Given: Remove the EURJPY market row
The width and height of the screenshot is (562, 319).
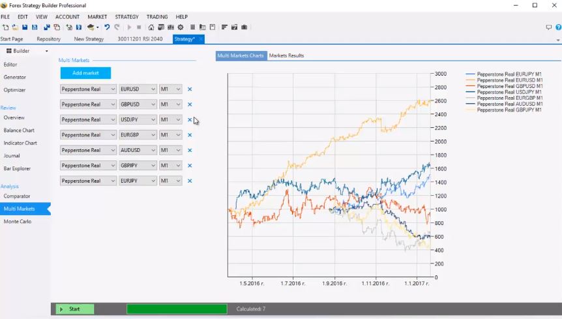Looking at the screenshot, I should point(190,181).
